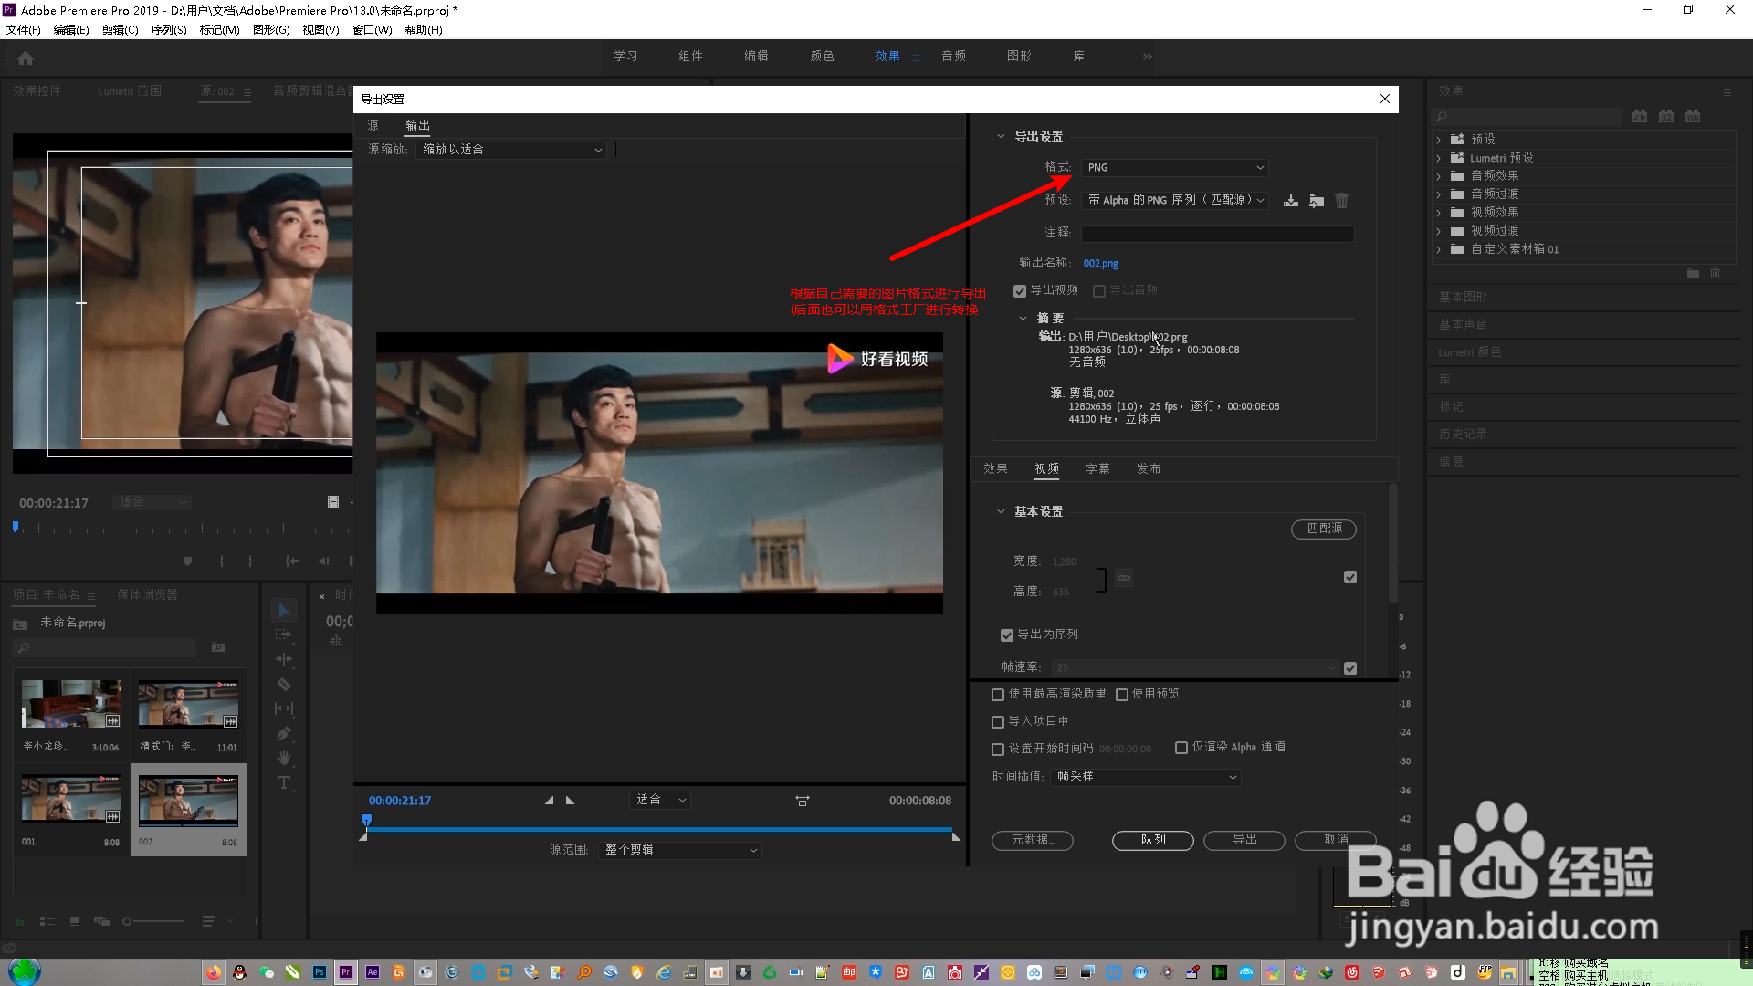Click go to in point icon in source monitor
The image size is (1753, 986).
click(x=292, y=561)
